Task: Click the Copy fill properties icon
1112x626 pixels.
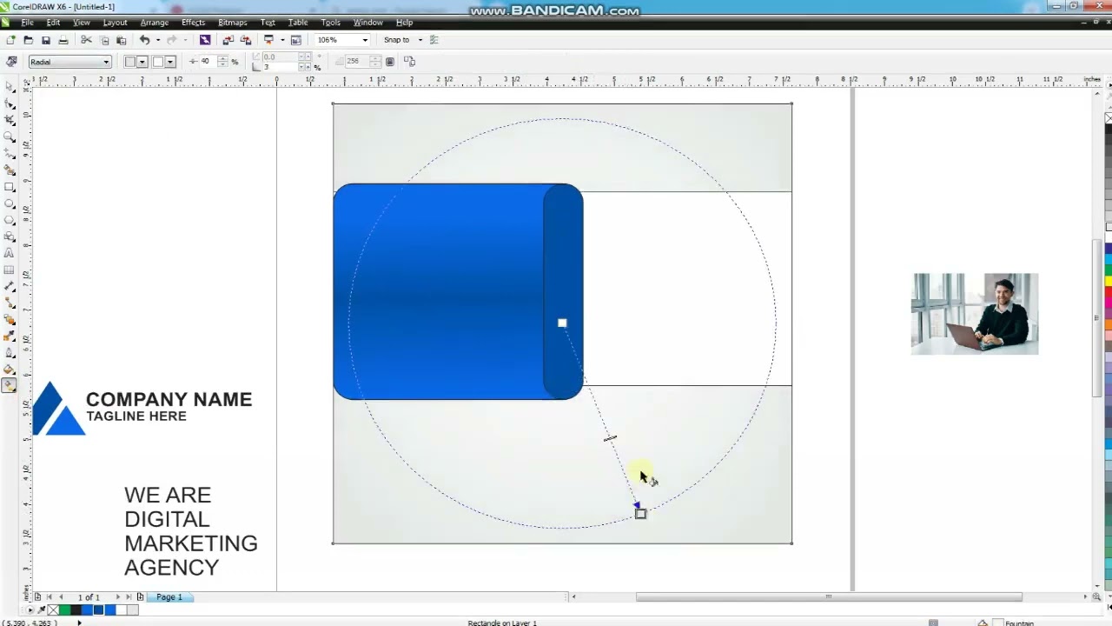Action: (x=410, y=62)
